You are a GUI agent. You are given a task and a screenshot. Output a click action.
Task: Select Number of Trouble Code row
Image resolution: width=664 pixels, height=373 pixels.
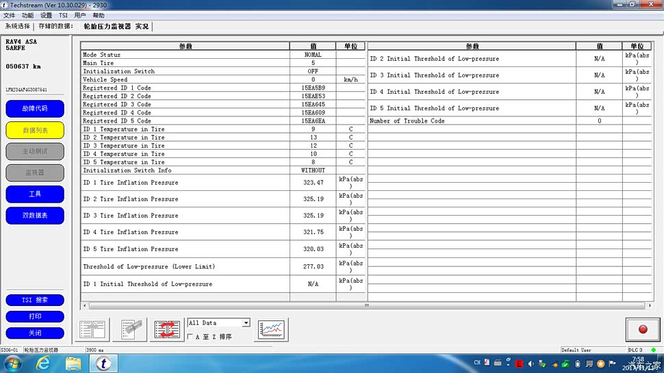point(509,120)
